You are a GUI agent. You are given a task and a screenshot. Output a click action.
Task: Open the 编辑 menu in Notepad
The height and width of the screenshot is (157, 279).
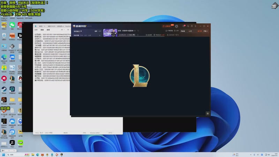pyautogui.click(x=42, y=30)
